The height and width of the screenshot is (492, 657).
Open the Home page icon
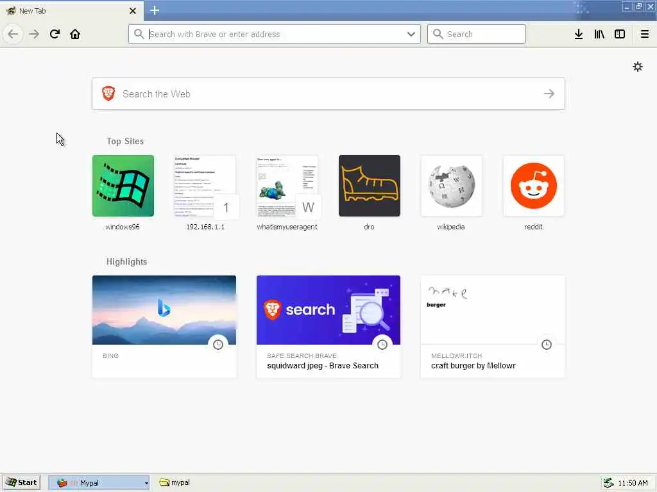pyautogui.click(x=75, y=34)
